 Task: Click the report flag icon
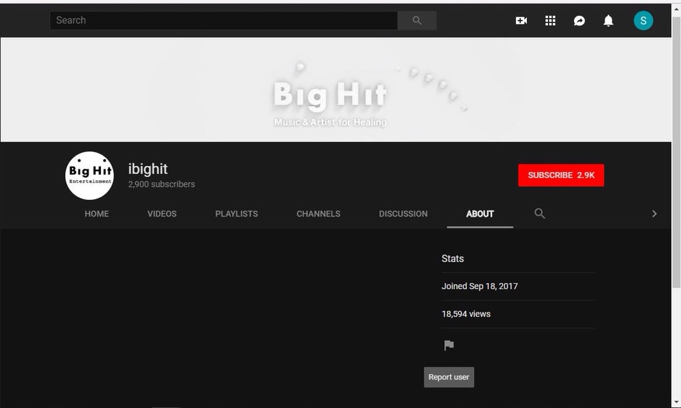click(449, 345)
